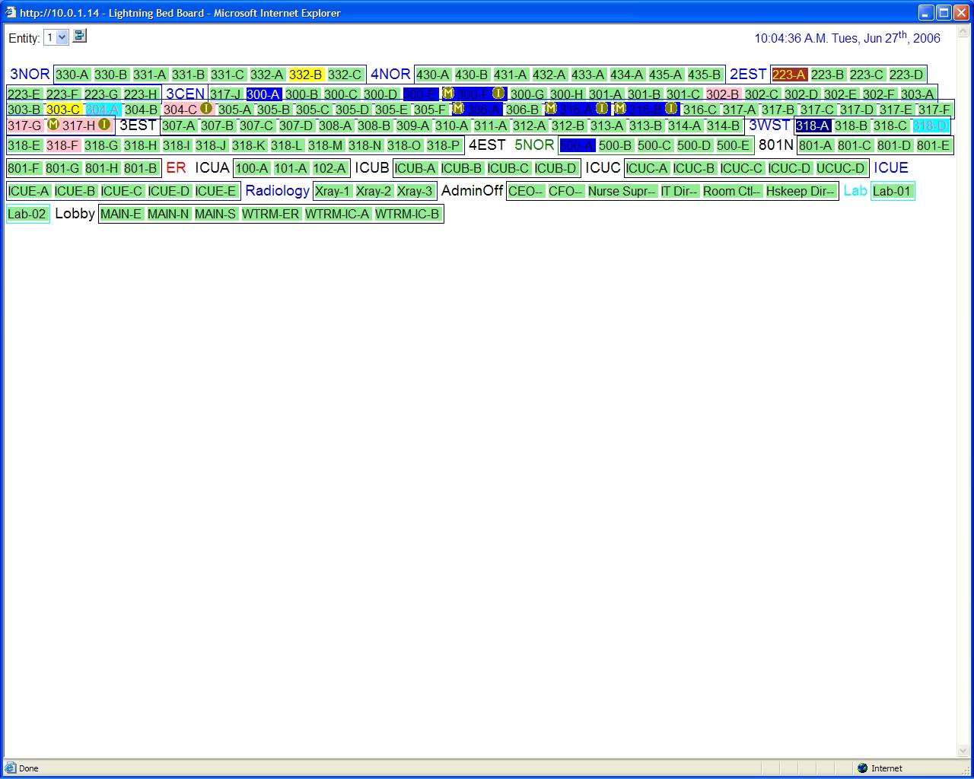
Task: Open the Radiology unit link
Action: coord(277,190)
